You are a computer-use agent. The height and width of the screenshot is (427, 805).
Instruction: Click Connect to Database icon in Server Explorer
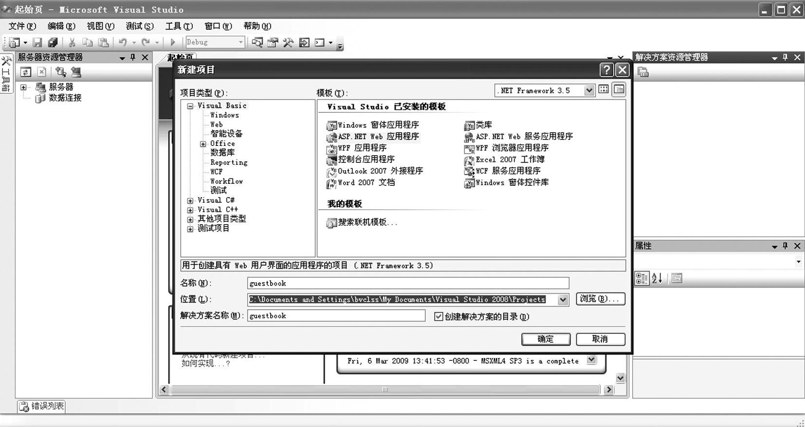tap(60, 72)
